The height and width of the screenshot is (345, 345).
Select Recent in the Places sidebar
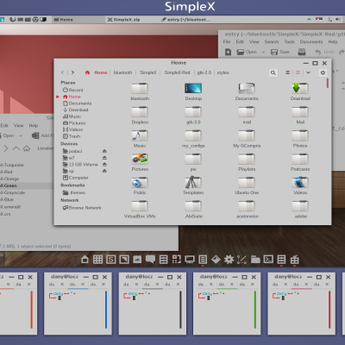pyautogui.click(x=73, y=90)
